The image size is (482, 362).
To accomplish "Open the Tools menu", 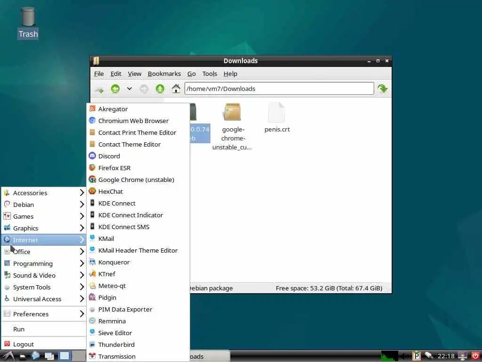I will pos(209,74).
